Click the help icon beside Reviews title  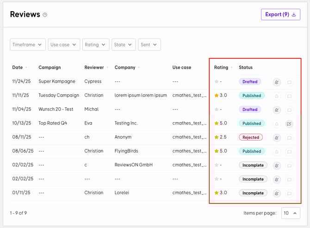45,15
